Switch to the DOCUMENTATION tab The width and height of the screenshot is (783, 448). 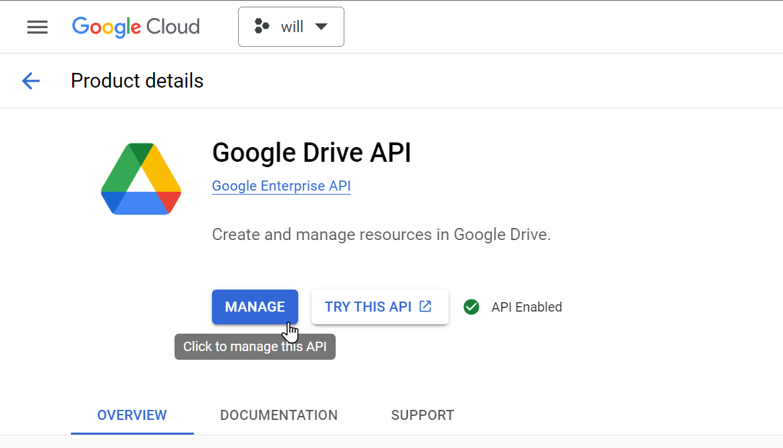coord(279,415)
